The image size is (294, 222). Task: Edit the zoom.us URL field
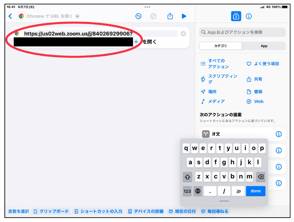click(x=78, y=34)
